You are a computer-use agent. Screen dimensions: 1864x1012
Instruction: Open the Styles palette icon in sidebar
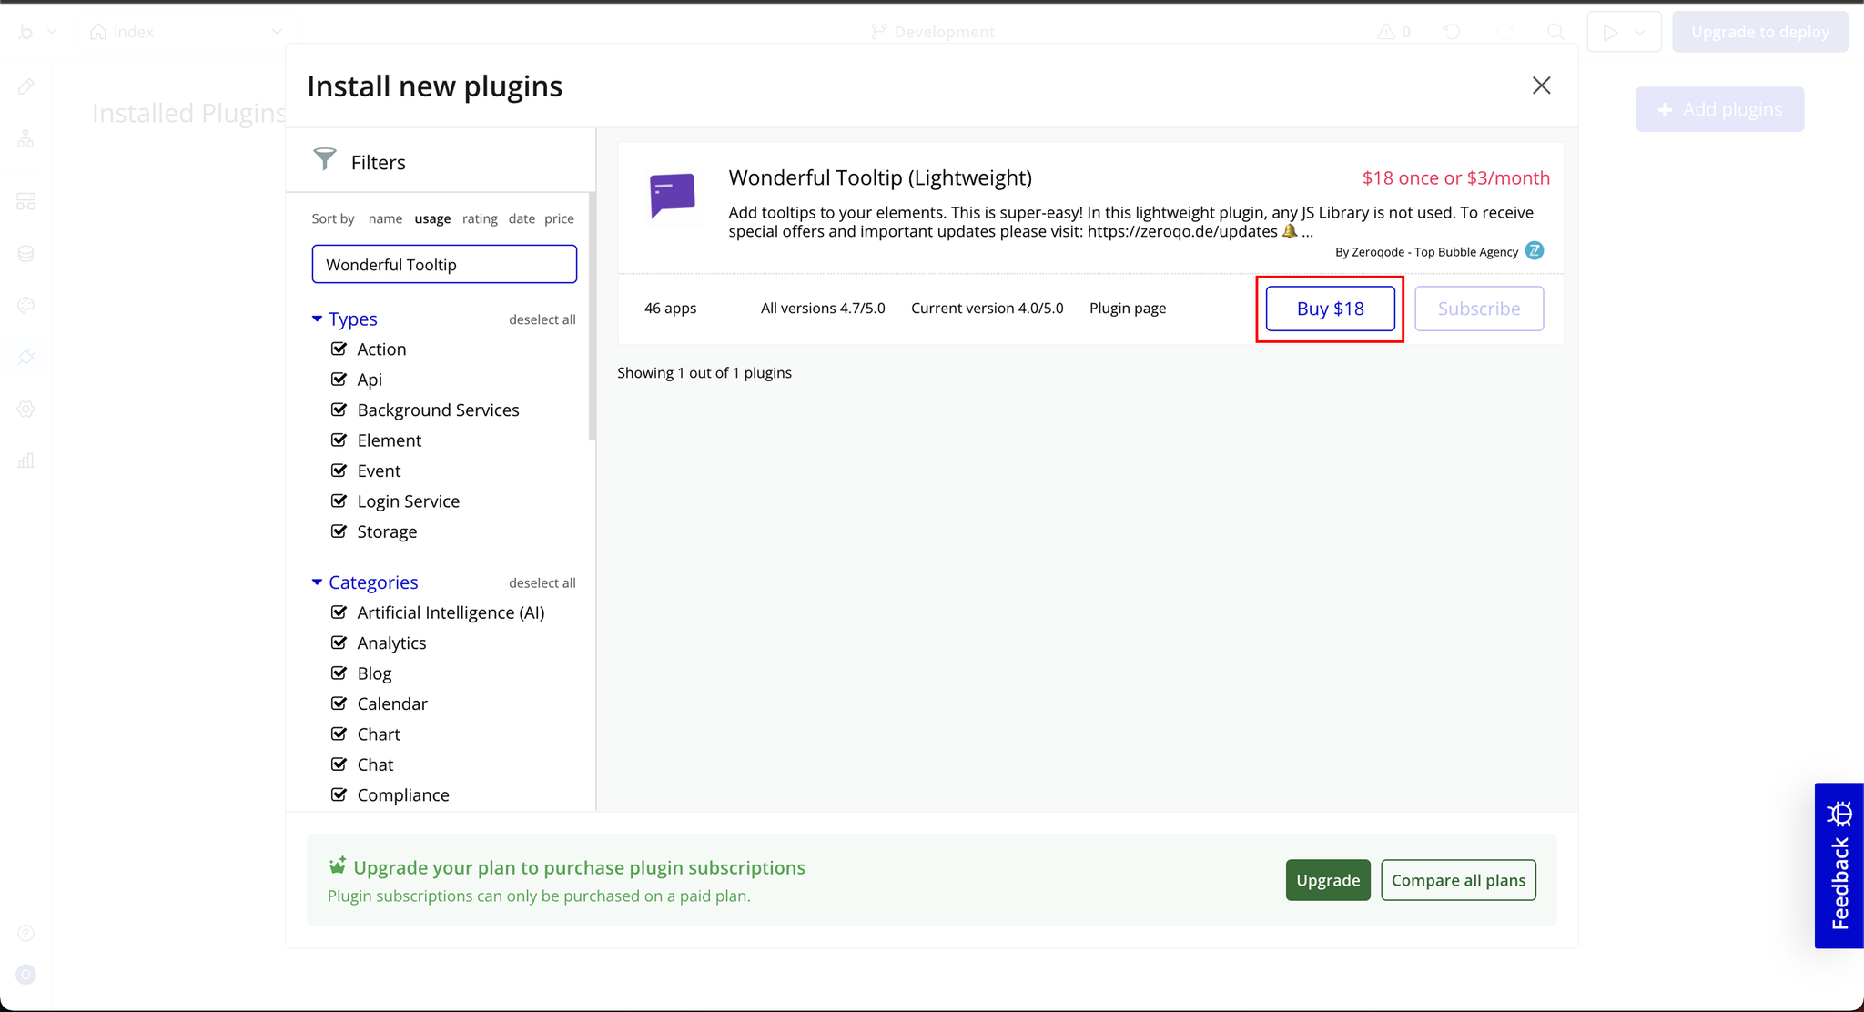[x=25, y=305]
